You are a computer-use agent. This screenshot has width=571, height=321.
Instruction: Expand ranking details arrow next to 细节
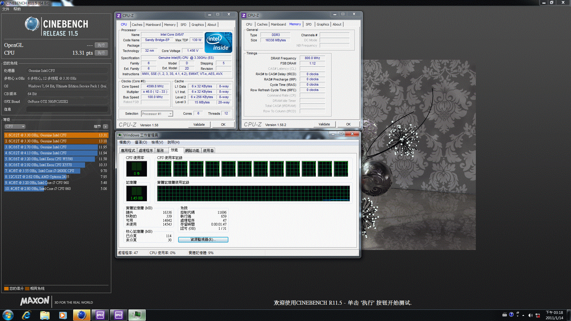point(105,126)
